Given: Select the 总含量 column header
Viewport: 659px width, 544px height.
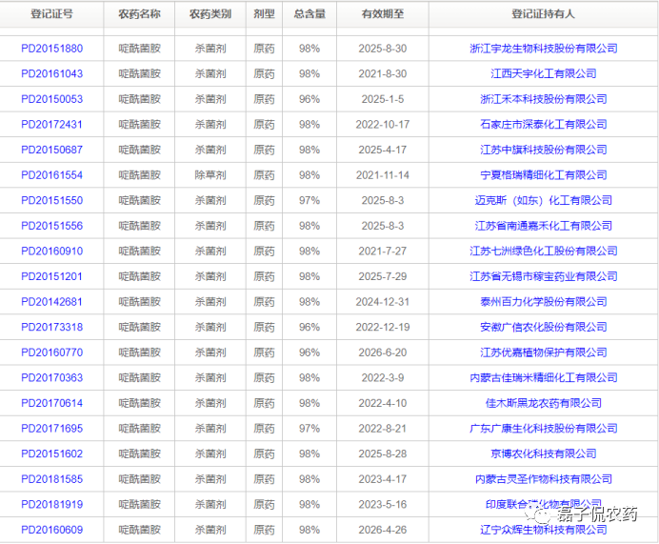Looking at the screenshot, I should pos(310,14).
